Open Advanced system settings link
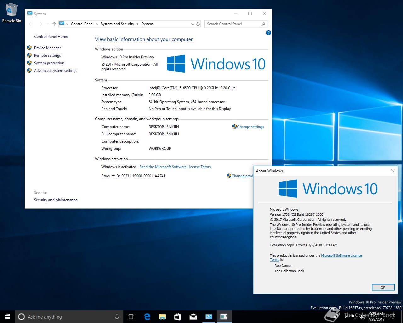This screenshot has height=323, width=403. tap(55, 71)
